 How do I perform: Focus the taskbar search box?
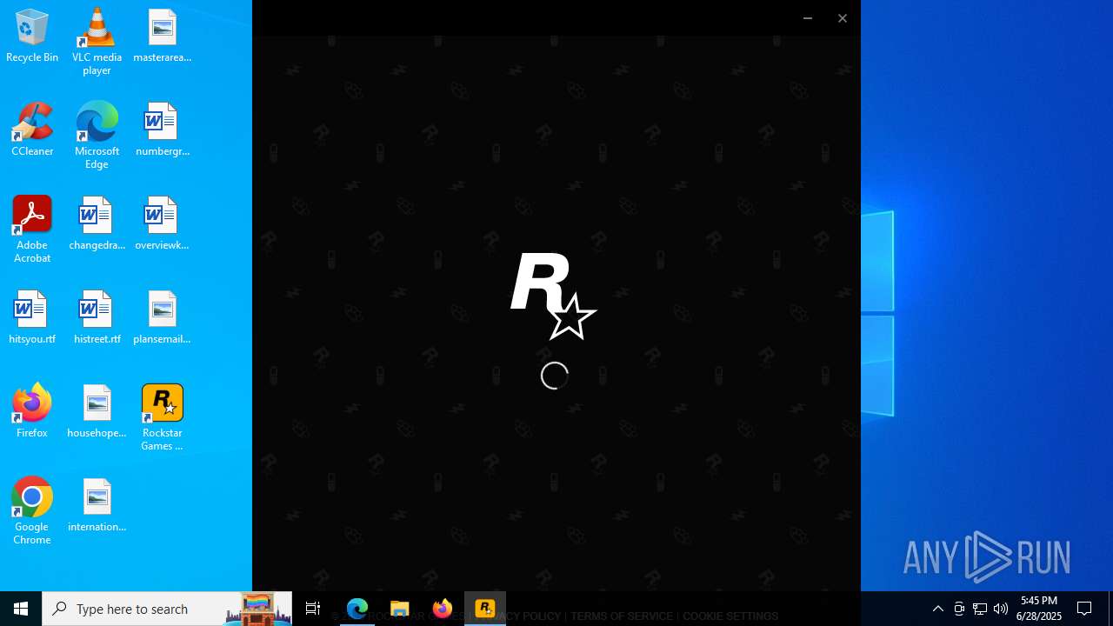click(167, 609)
